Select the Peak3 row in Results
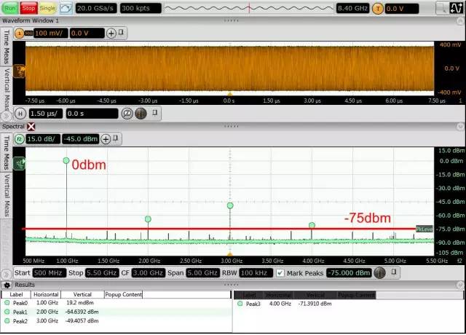466x335 pixels. click(x=348, y=304)
